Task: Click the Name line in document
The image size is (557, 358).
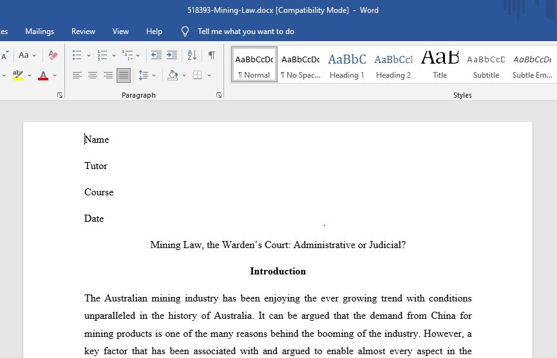Action: [97, 139]
